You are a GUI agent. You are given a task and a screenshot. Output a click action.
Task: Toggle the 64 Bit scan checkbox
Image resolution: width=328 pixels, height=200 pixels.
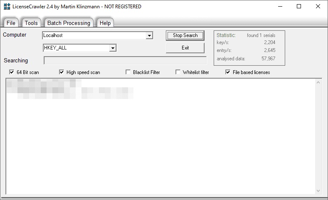coord(12,72)
